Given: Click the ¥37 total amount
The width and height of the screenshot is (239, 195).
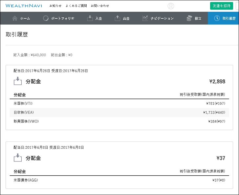Looking at the screenshot, I should pyautogui.click(x=221, y=158).
